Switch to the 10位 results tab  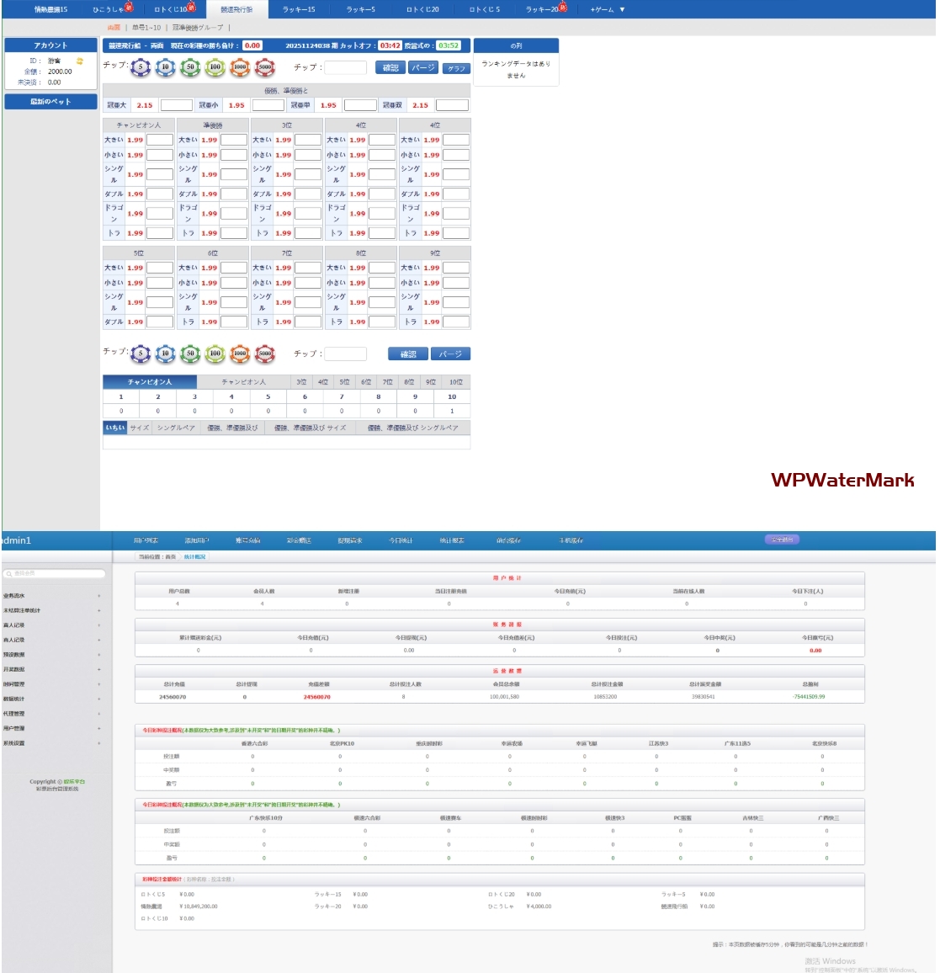tap(455, 382)
